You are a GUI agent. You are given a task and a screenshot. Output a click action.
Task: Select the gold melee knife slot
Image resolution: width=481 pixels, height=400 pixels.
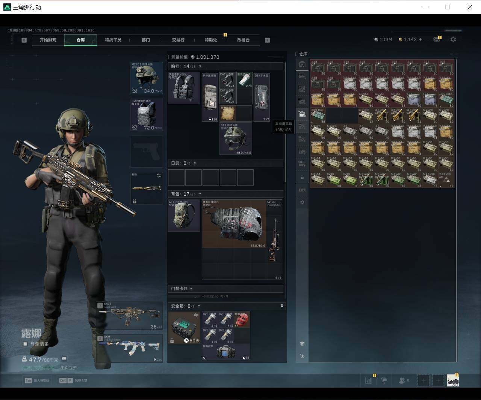coord(147,188)
